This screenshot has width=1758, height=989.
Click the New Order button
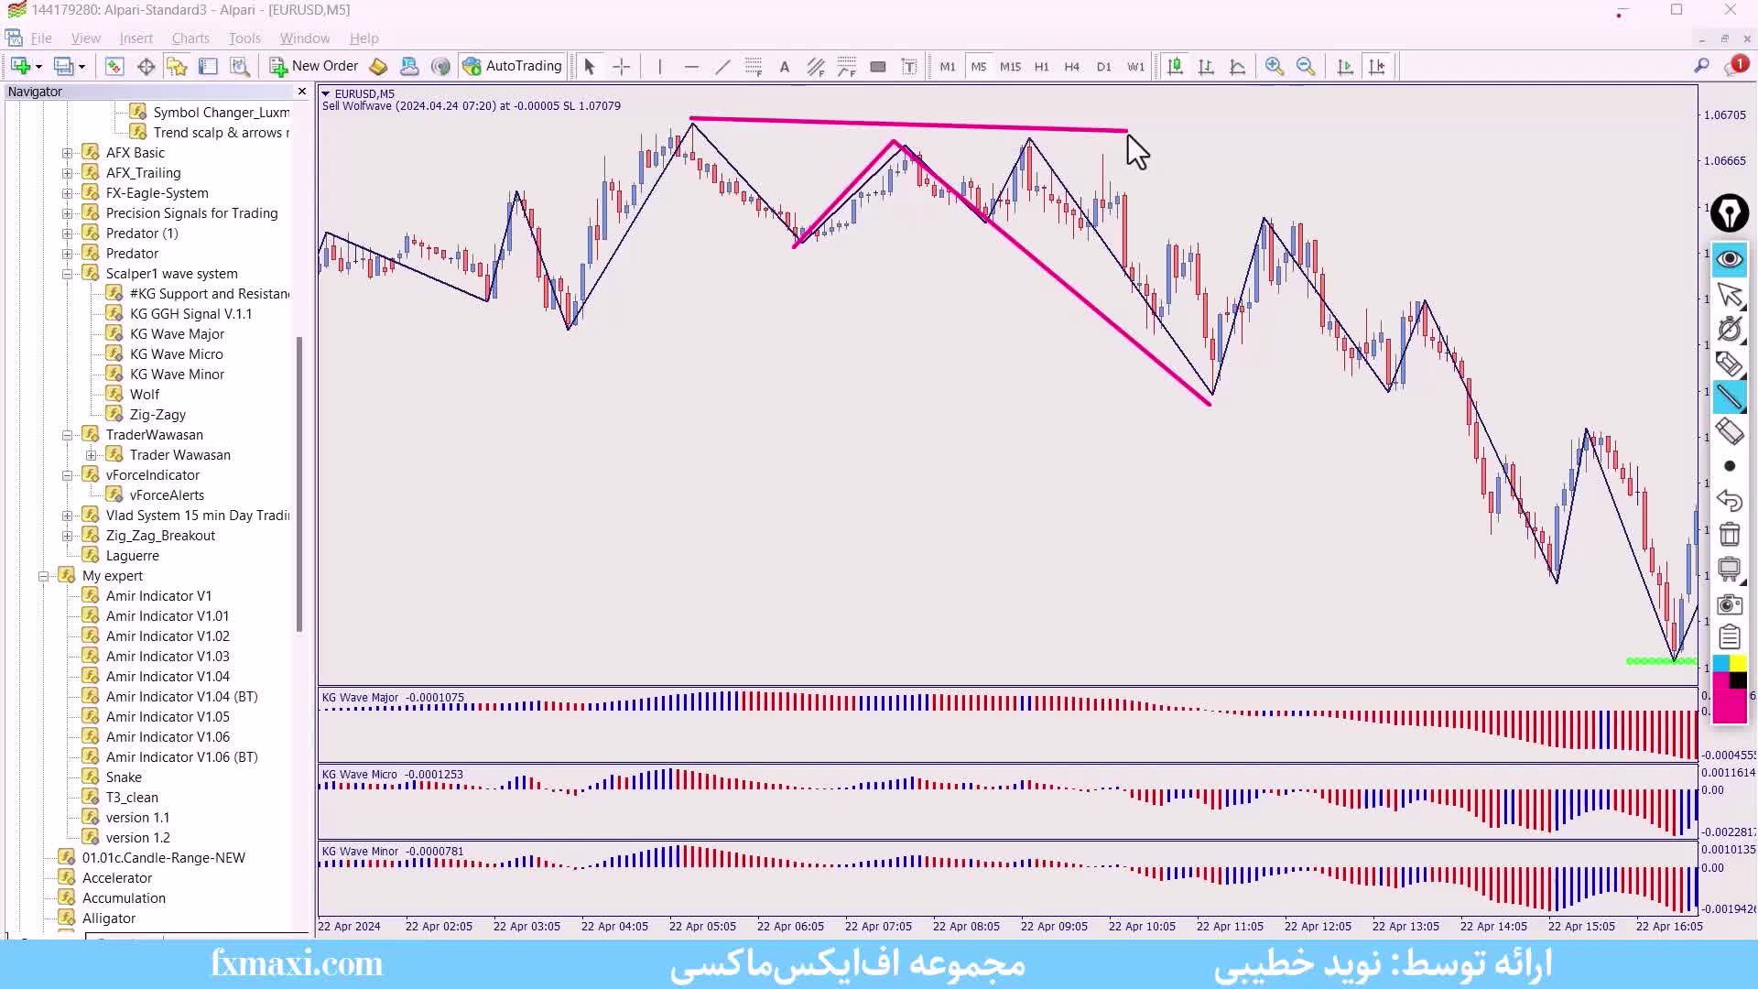click(x=314, y=66)
